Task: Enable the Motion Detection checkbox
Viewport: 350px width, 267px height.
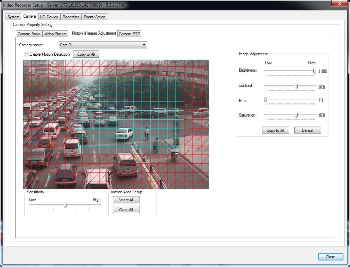Action: point(26,54)
